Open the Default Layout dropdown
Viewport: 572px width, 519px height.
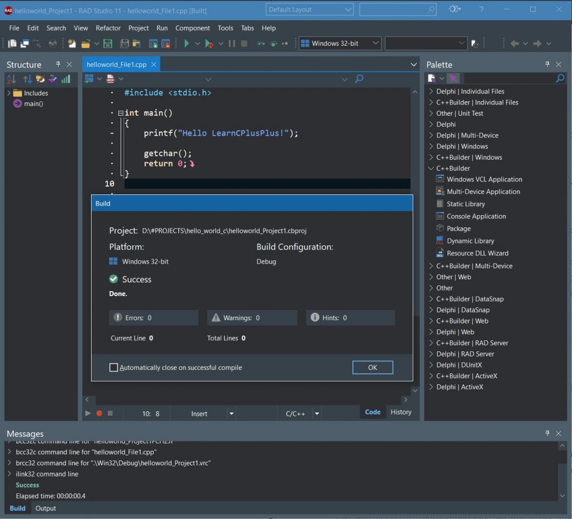click(349, 9)
